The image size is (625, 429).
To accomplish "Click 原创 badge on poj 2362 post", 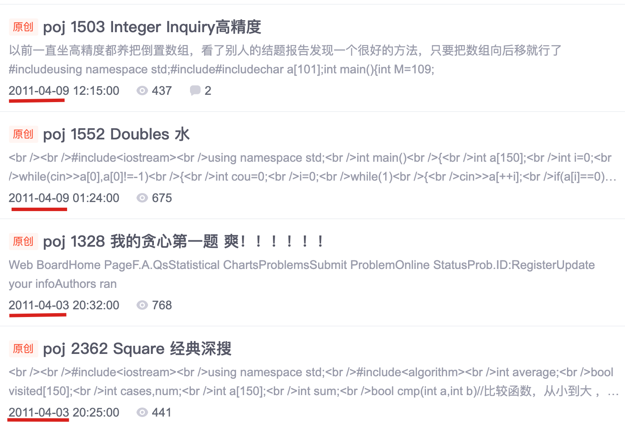I will pyautogui.click(x=23, y=349).
